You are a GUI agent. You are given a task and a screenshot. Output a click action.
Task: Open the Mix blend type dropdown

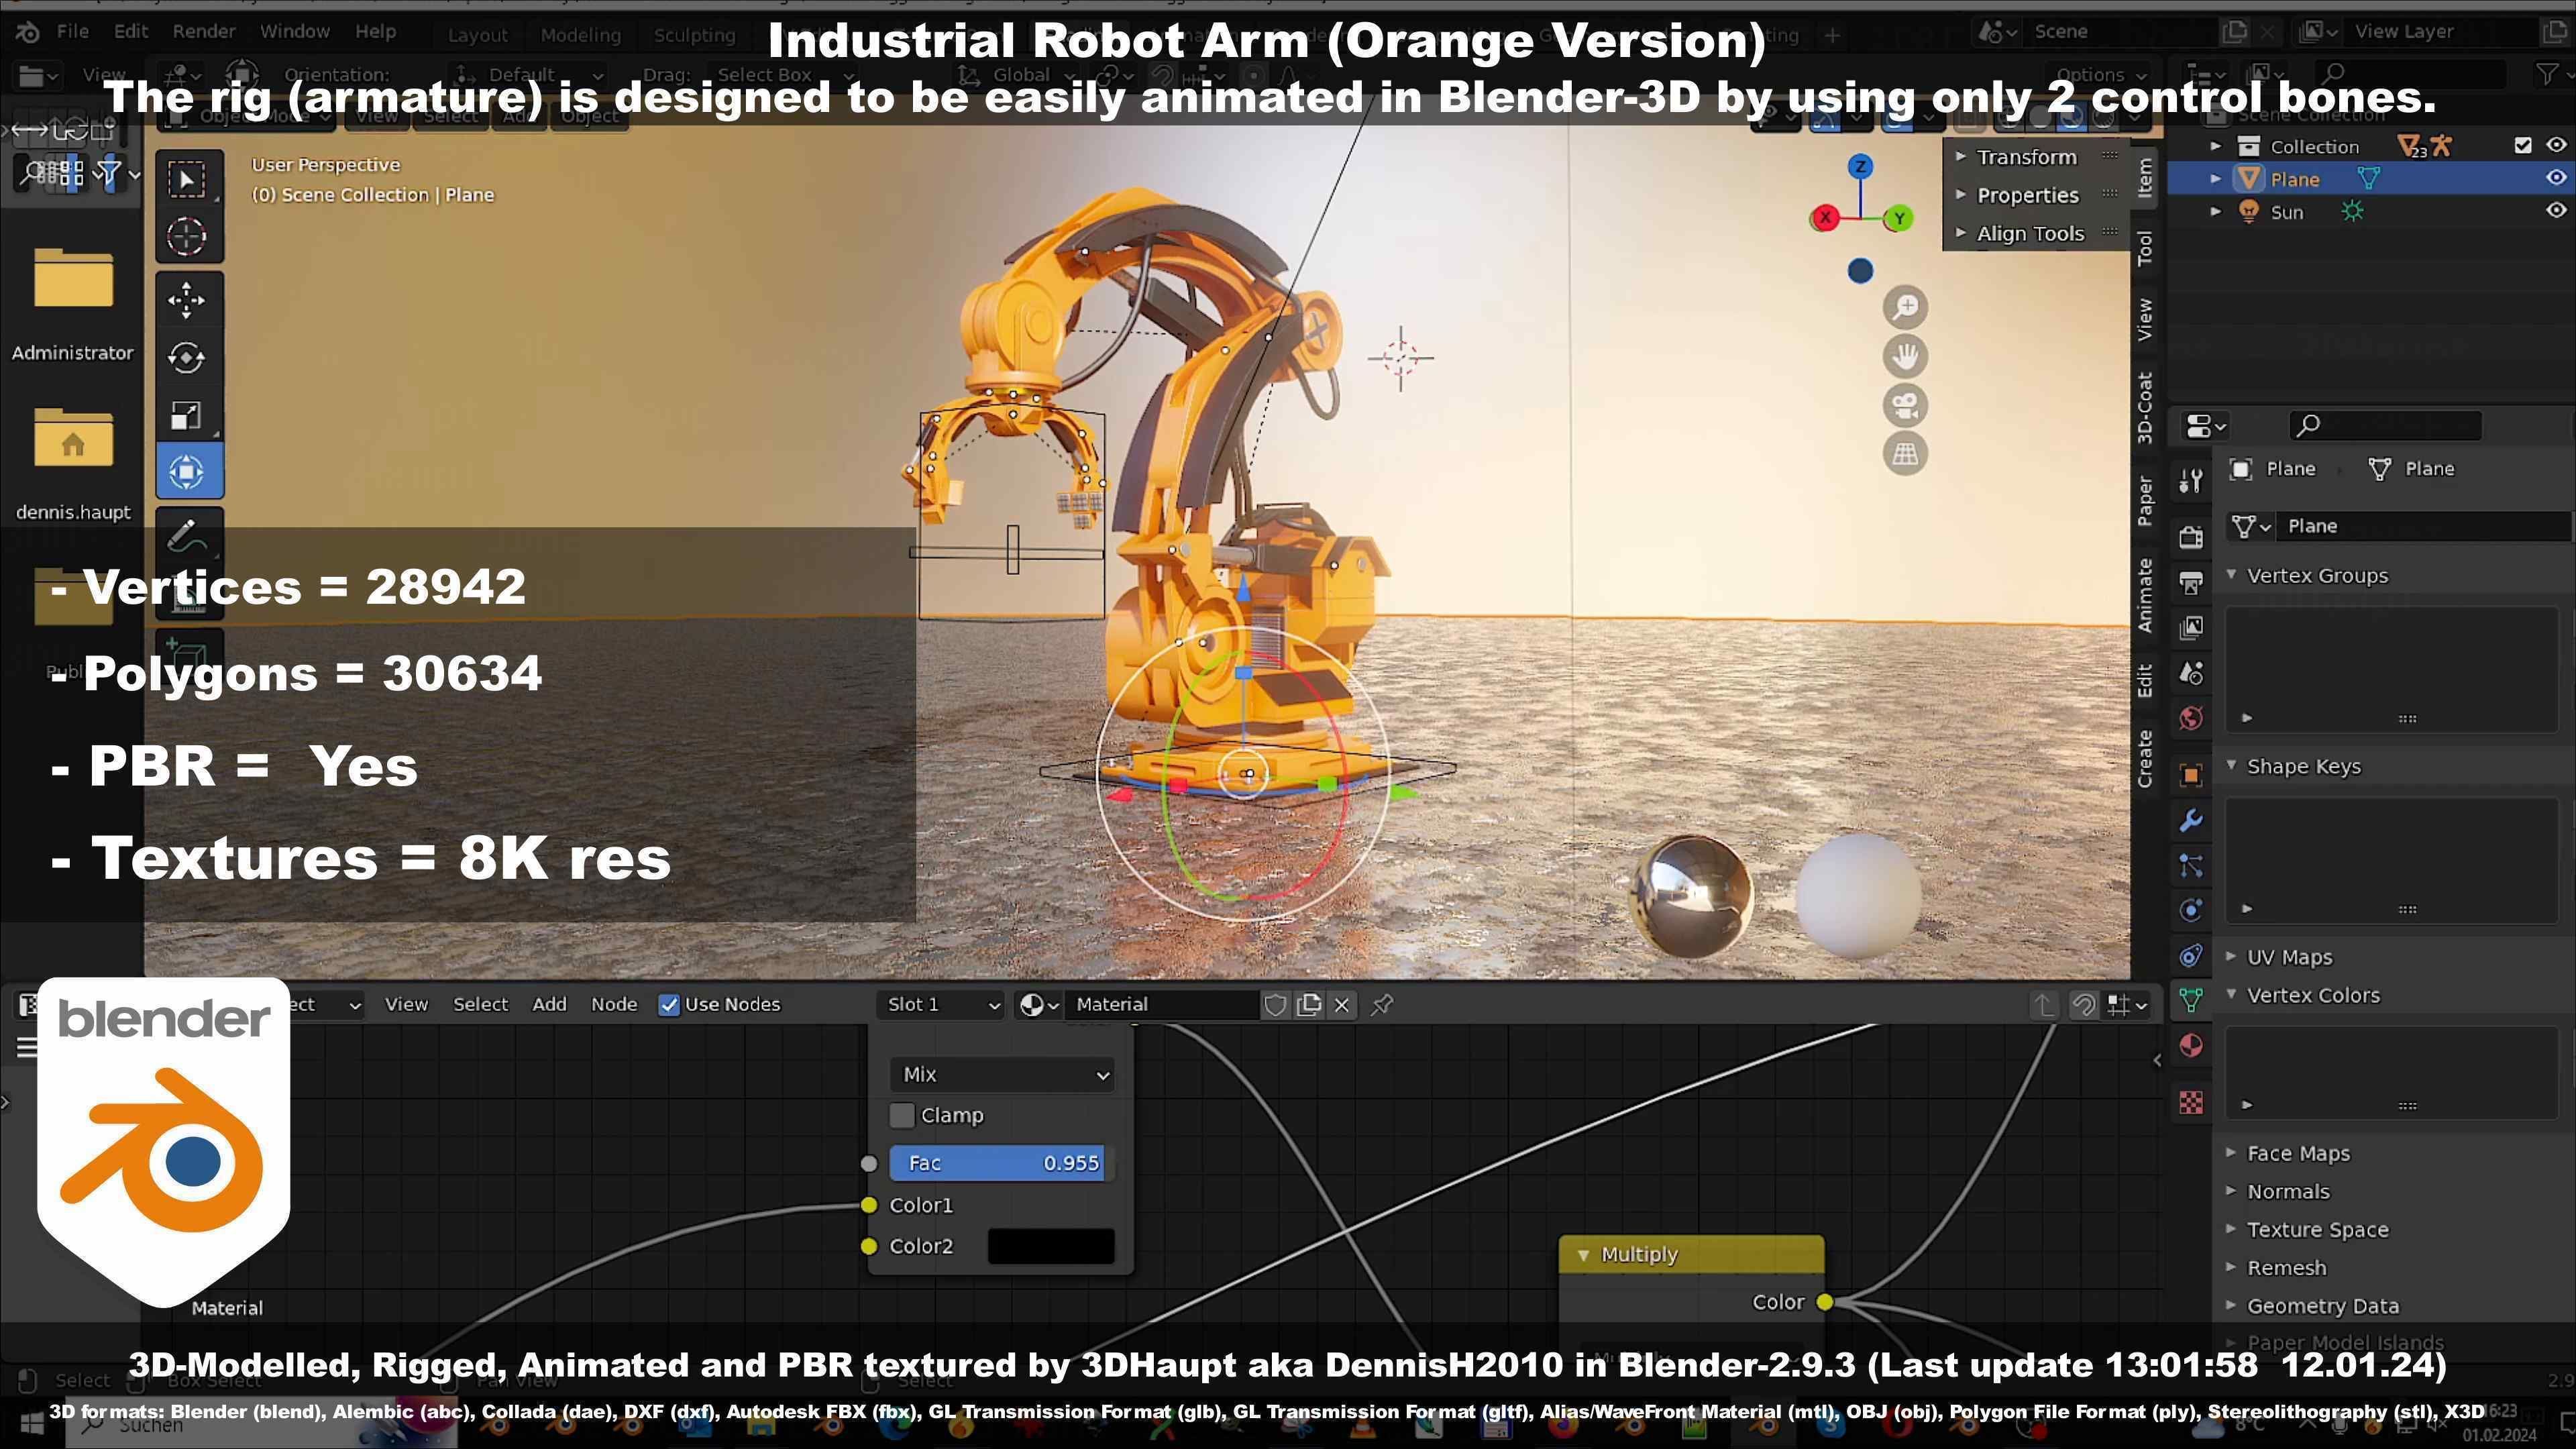pos(1003,1074)
